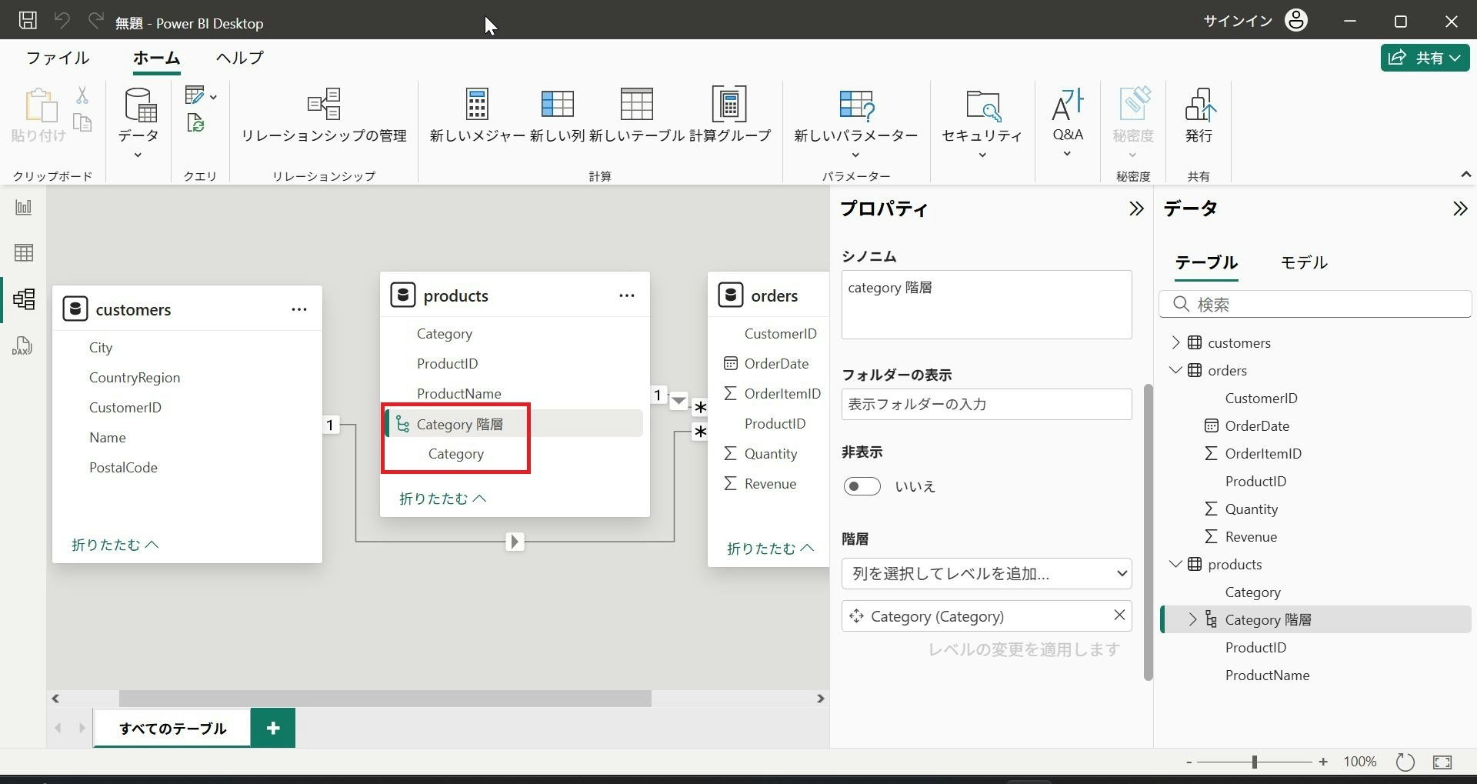Collapse the Data (データ) pane
This screenshot has height=784, width=1477.
pos(1460,209)
